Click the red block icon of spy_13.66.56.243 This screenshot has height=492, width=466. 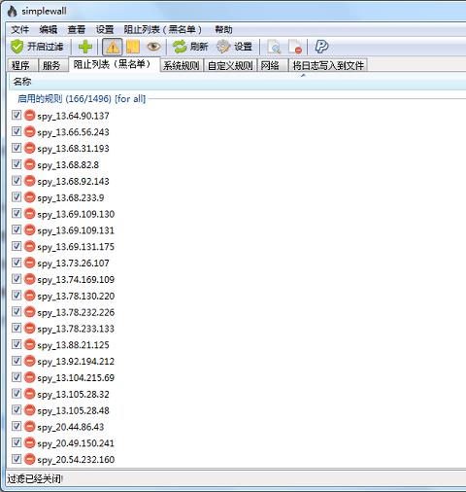pyautogui.click(x=29, y=131)
